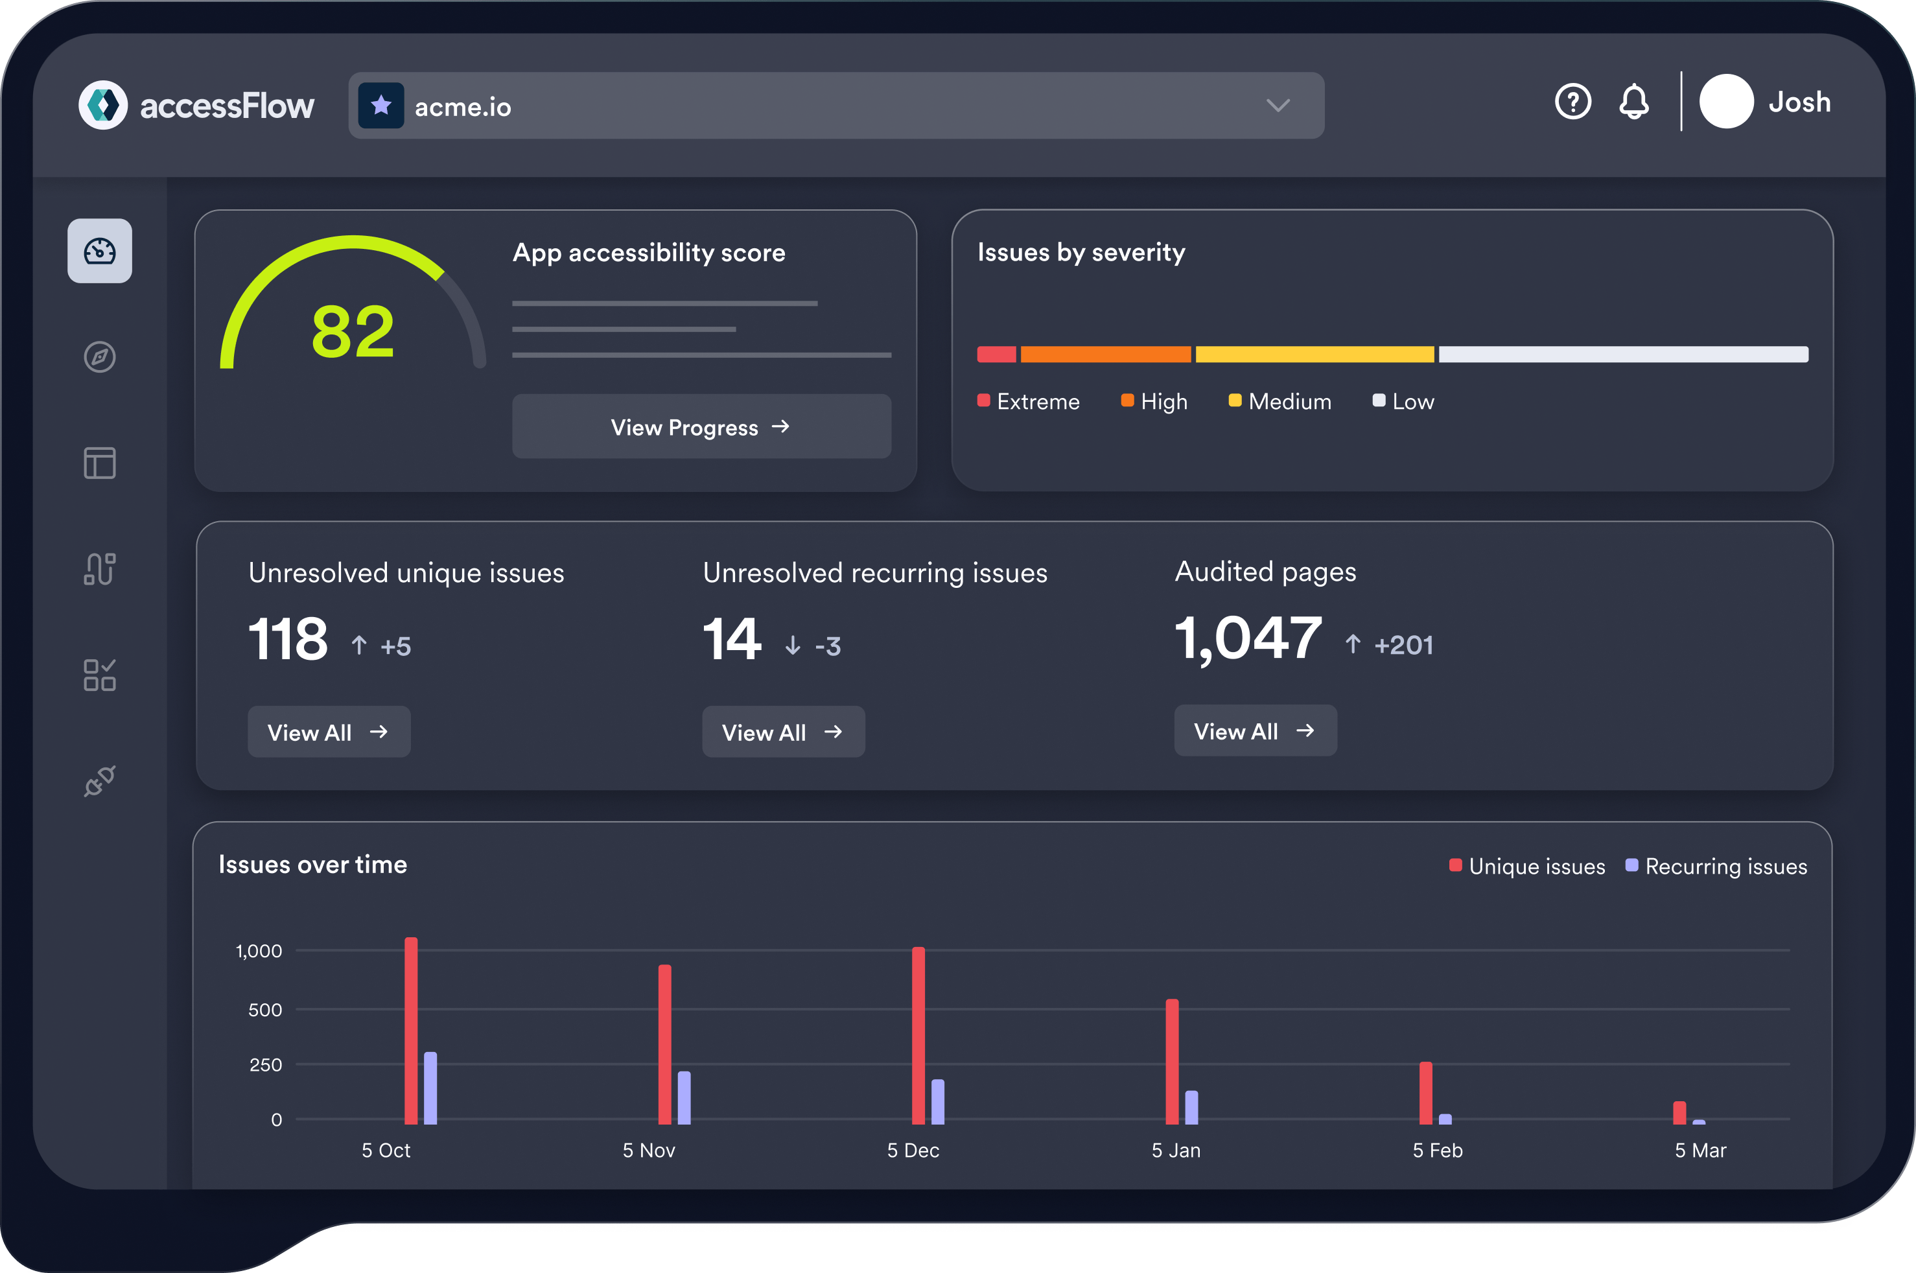
Task: Click the help question mark icon
Action: click(x=1572, y=103)
